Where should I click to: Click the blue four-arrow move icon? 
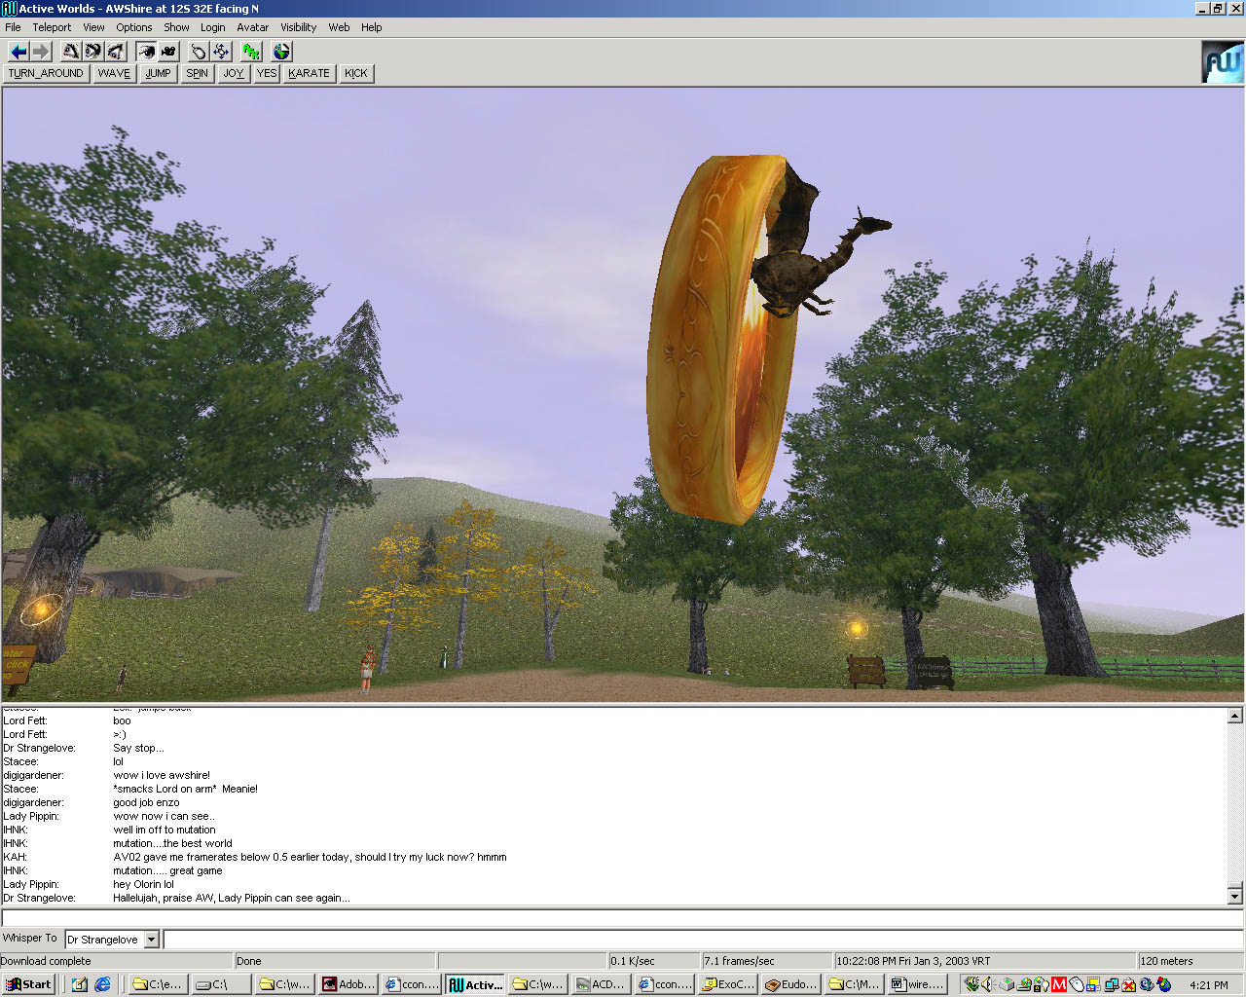(221, 52)
